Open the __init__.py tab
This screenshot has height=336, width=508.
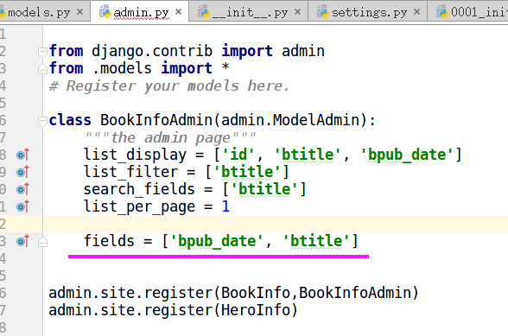tap(250, 13)
